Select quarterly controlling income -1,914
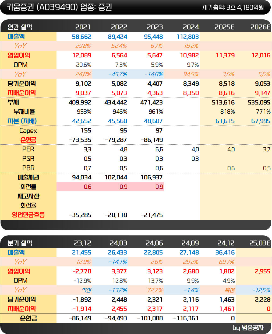272x334 pixels. click(82, 309)
